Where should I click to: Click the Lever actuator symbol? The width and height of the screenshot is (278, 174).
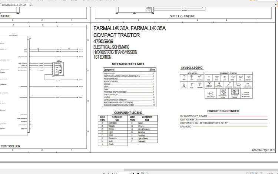[x=192, y=85]
